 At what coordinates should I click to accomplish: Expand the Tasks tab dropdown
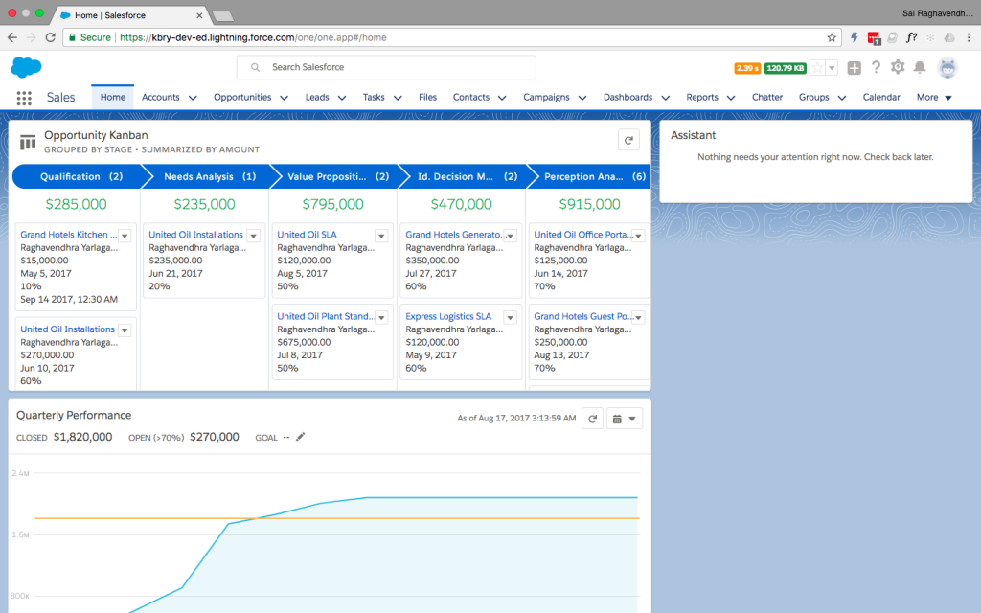(398, 98)
